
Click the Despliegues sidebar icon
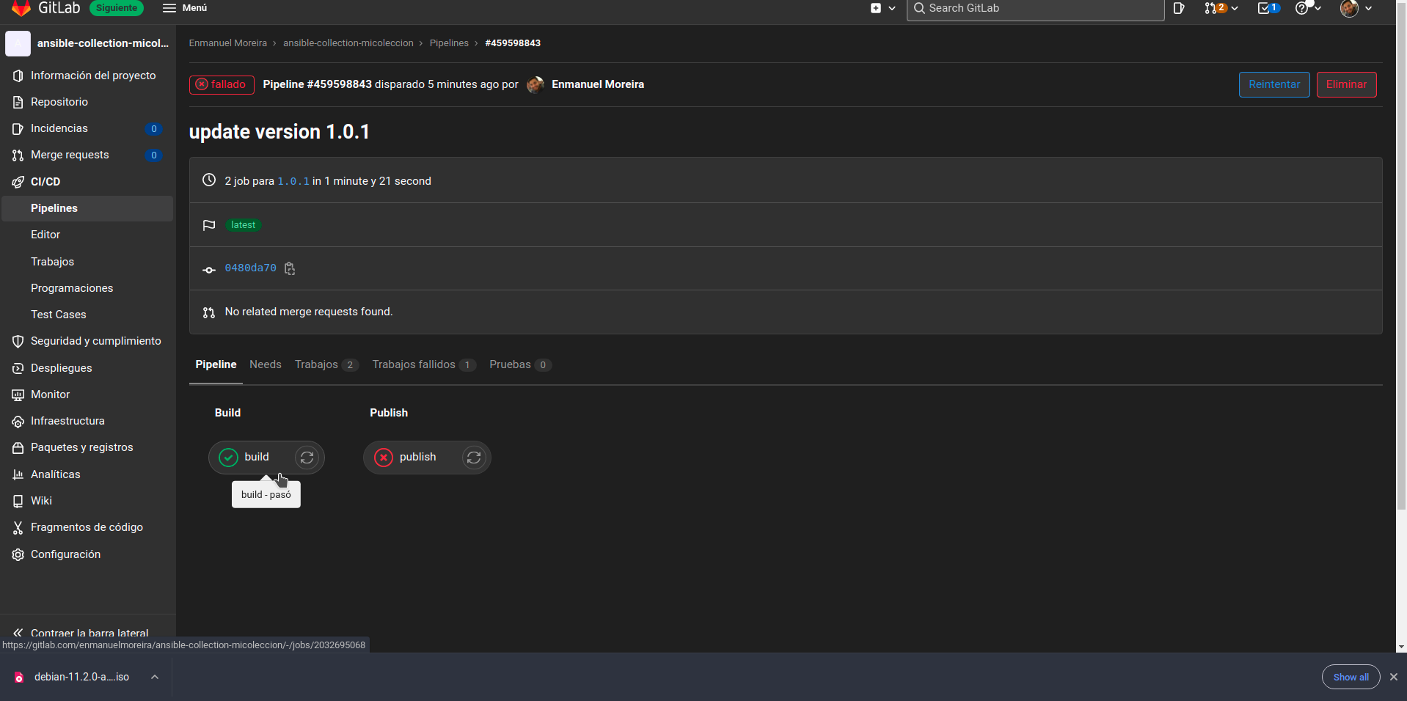point(18,368)
